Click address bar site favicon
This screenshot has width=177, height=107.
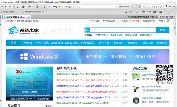50,7
